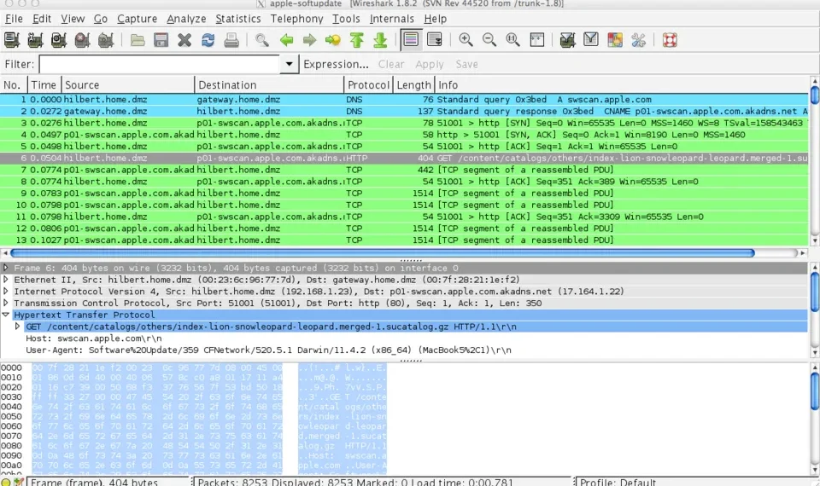Edit capture filters toolbar icon
This screenshot has height=486, width=820.
tap(567, 40)
